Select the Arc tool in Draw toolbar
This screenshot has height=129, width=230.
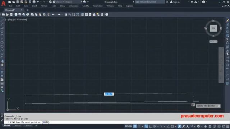click(2, 39)
